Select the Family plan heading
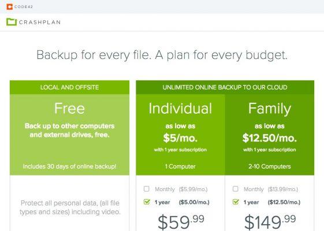Viewport: 324px width, 231px height. 270,109
